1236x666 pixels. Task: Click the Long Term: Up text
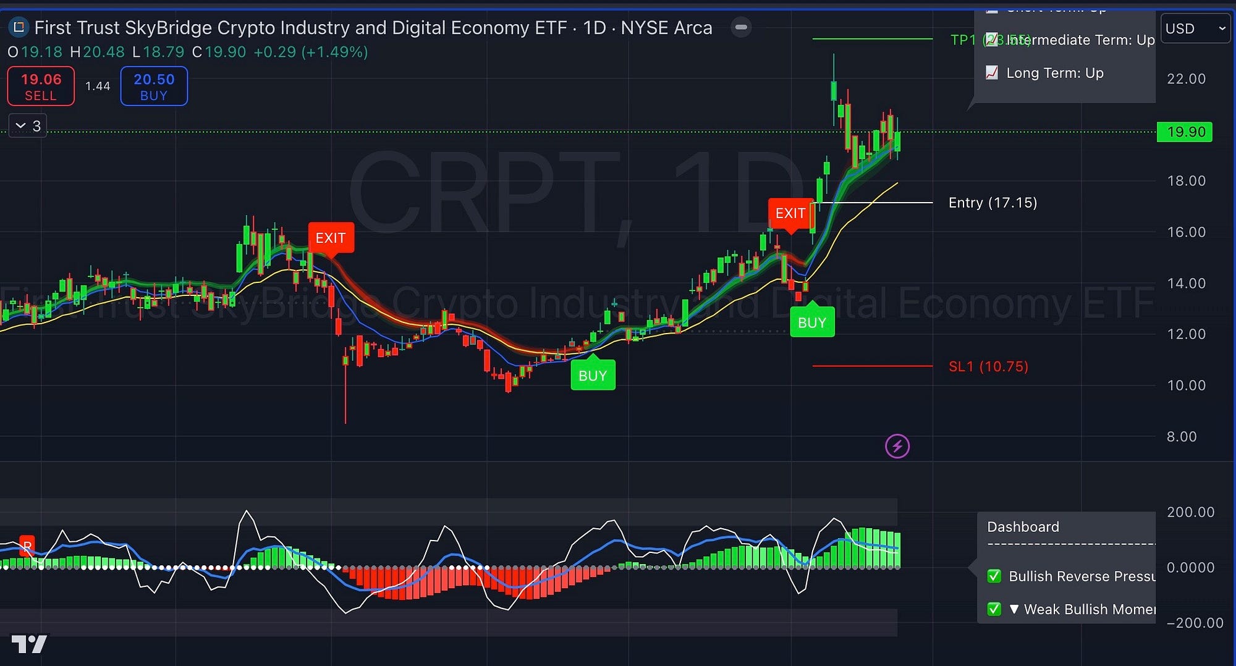click(x=1055, y=73)
